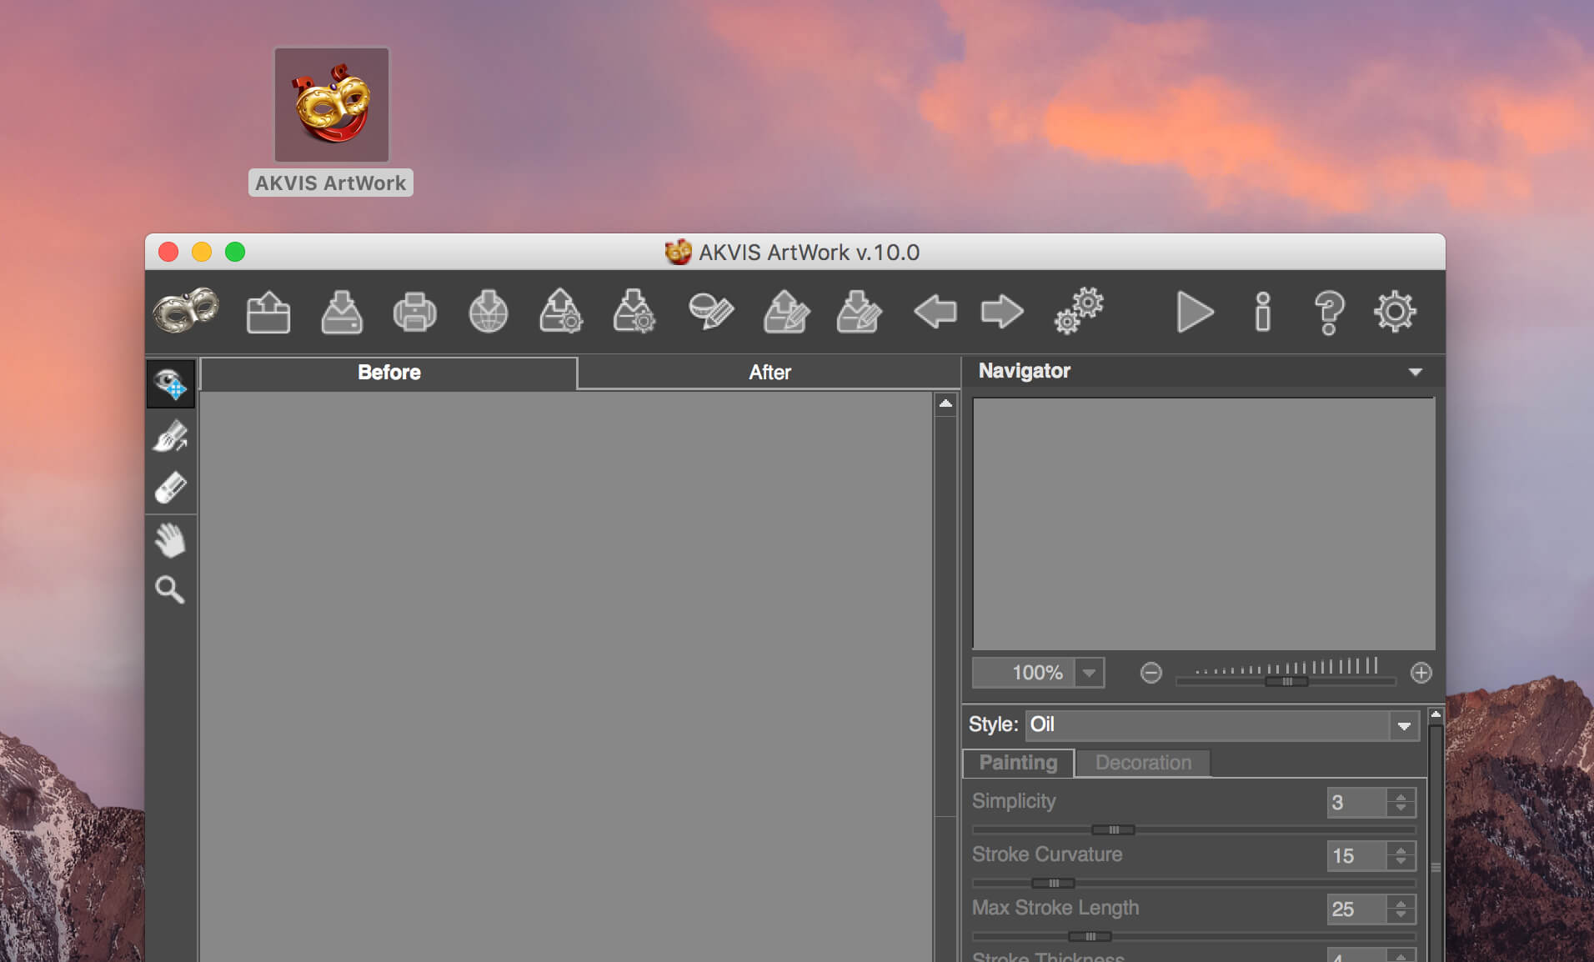This screenshot has height=962, width=1594.
Task: Switch to the After tab
Action: (769, 373)
